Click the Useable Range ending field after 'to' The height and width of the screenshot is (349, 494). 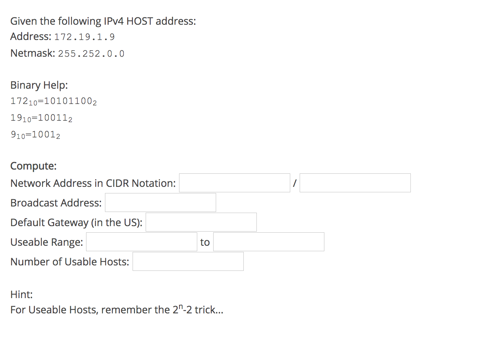coord(269,242)
